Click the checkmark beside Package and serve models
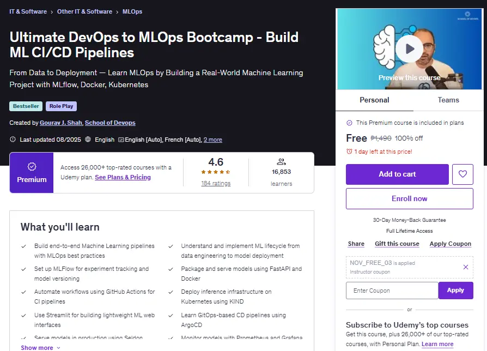 click(x=171, y=269)
